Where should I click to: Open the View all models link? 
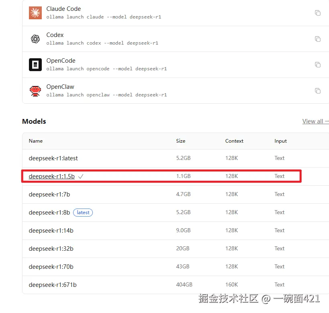coord(315,121)
